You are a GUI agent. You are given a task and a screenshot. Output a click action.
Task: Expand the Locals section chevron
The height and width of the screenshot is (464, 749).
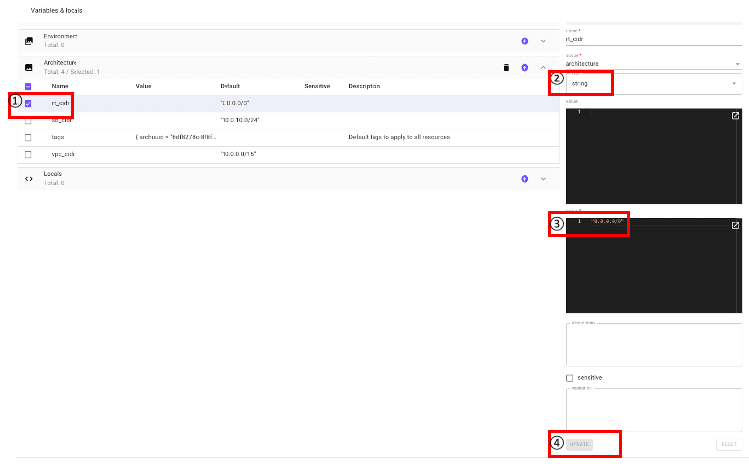click(543, 179)
